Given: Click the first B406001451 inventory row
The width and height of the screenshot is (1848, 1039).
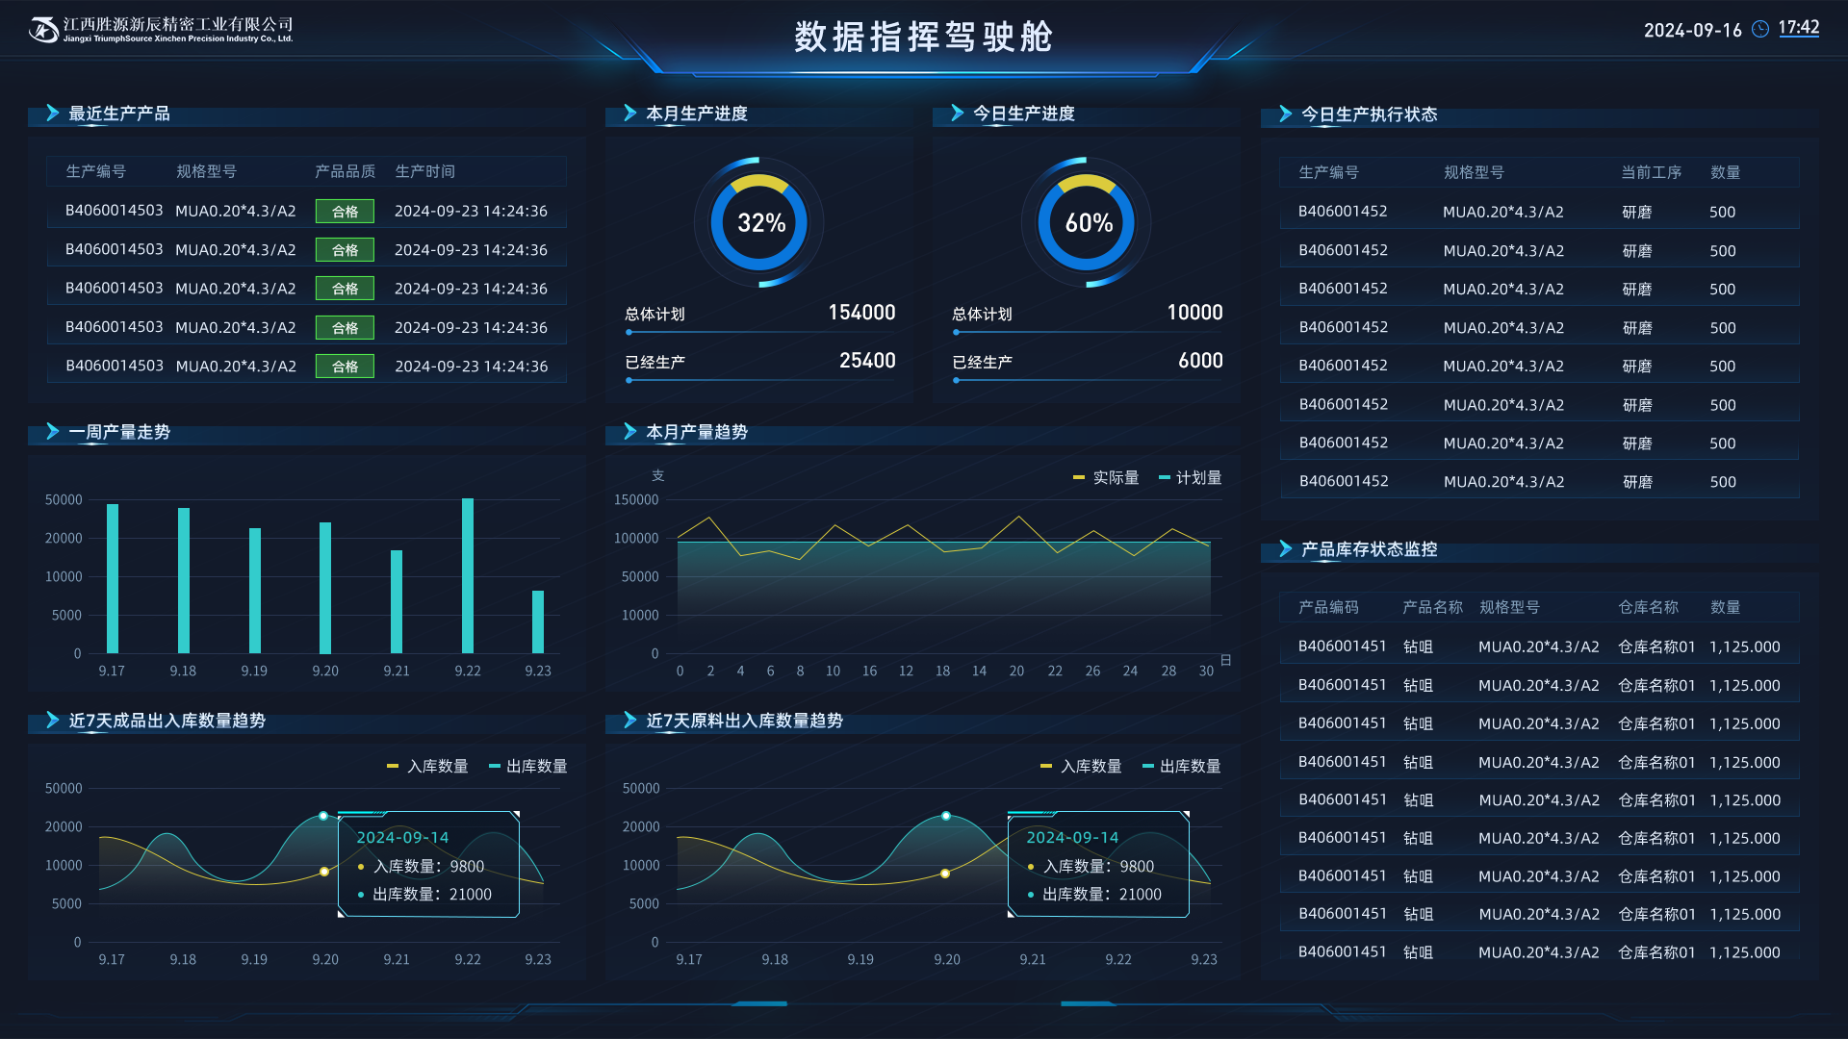Looking at the screenshot, I should click(1342, 646).
